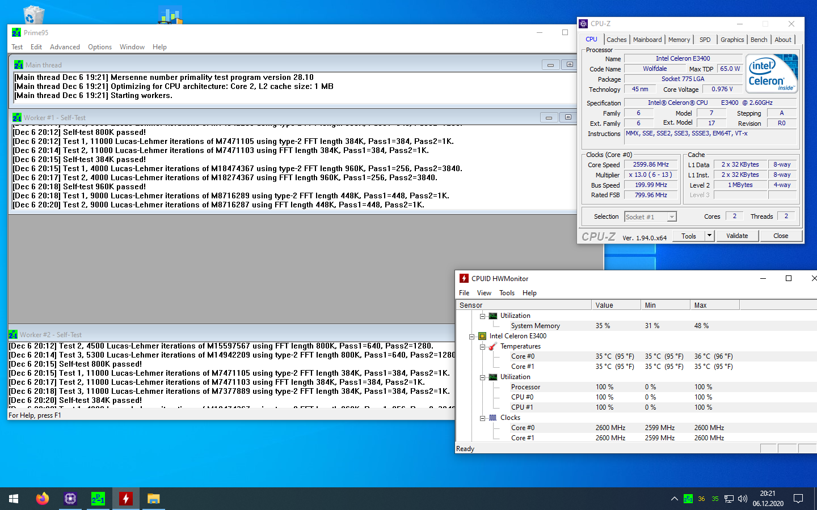Click the Sensor column header

[x=523, y=305]
